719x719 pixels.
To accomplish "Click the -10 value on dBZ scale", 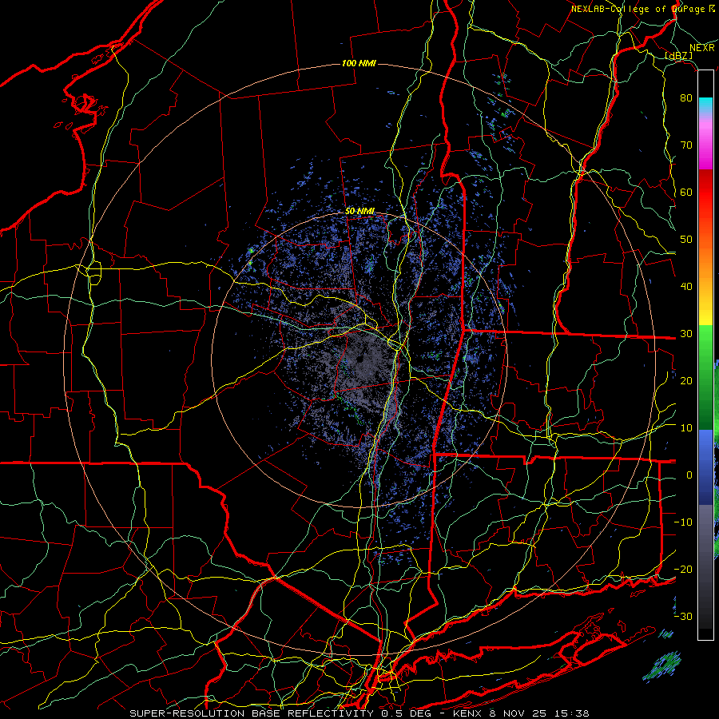I will (683, 522).
